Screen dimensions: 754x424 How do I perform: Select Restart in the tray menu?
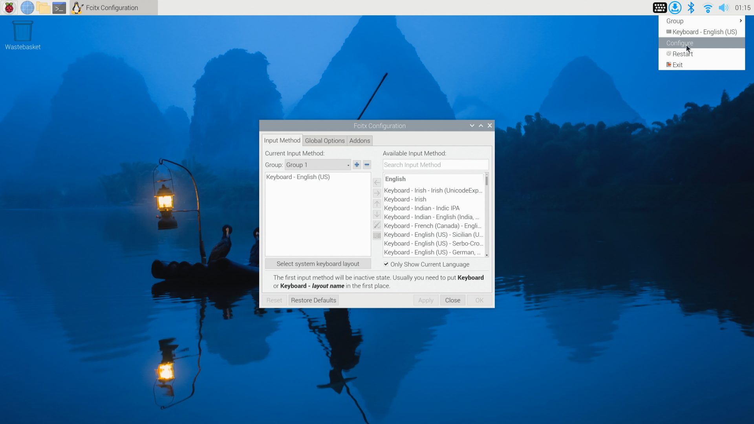(x=682, y=54)
